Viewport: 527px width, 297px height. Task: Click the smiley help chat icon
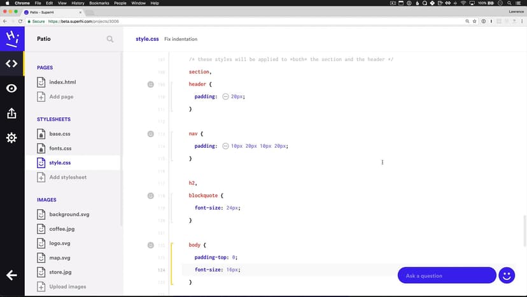[507, 275]
